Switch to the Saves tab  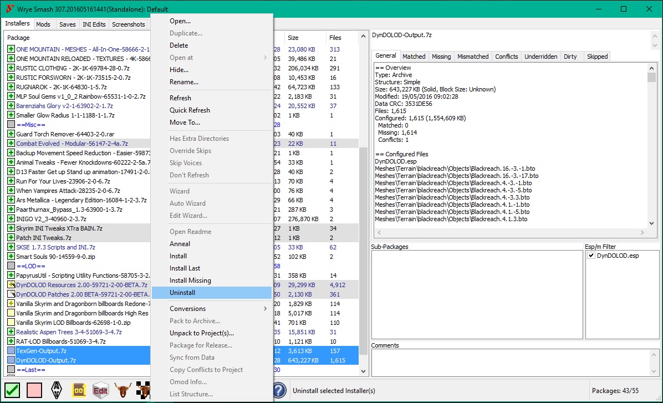pos(67,24)
